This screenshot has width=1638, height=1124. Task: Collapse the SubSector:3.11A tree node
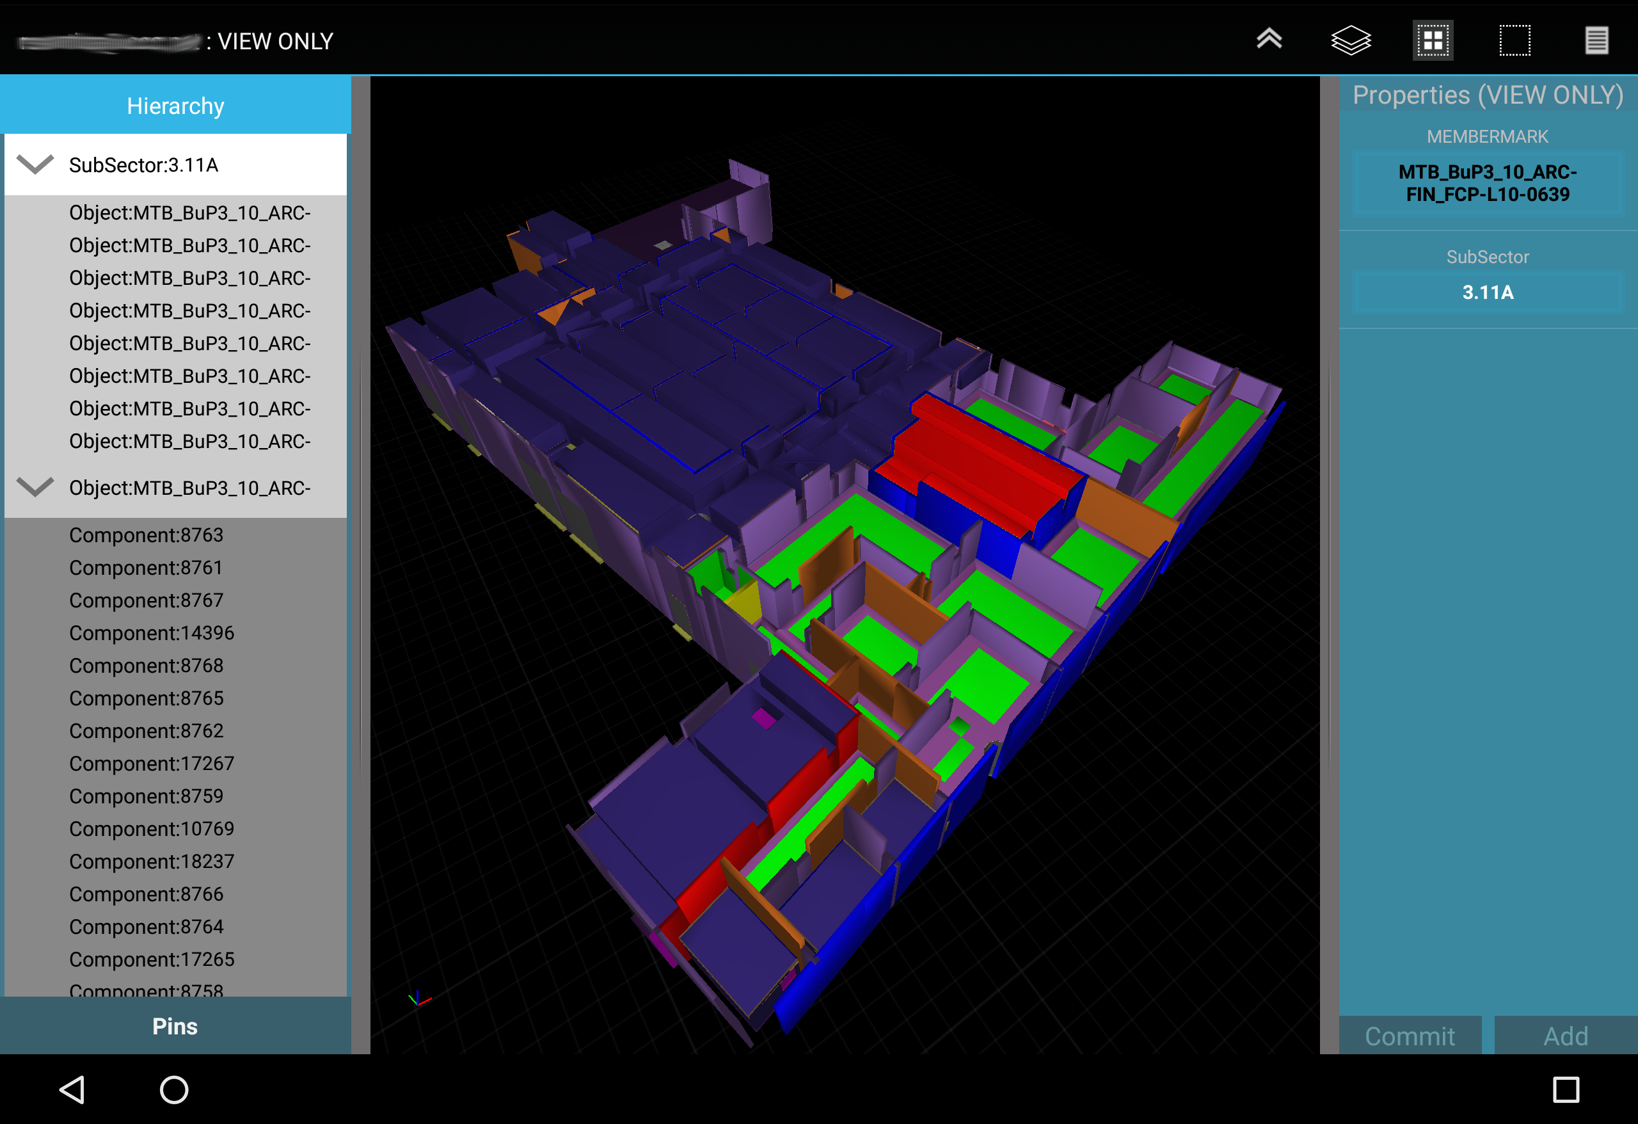35,165
